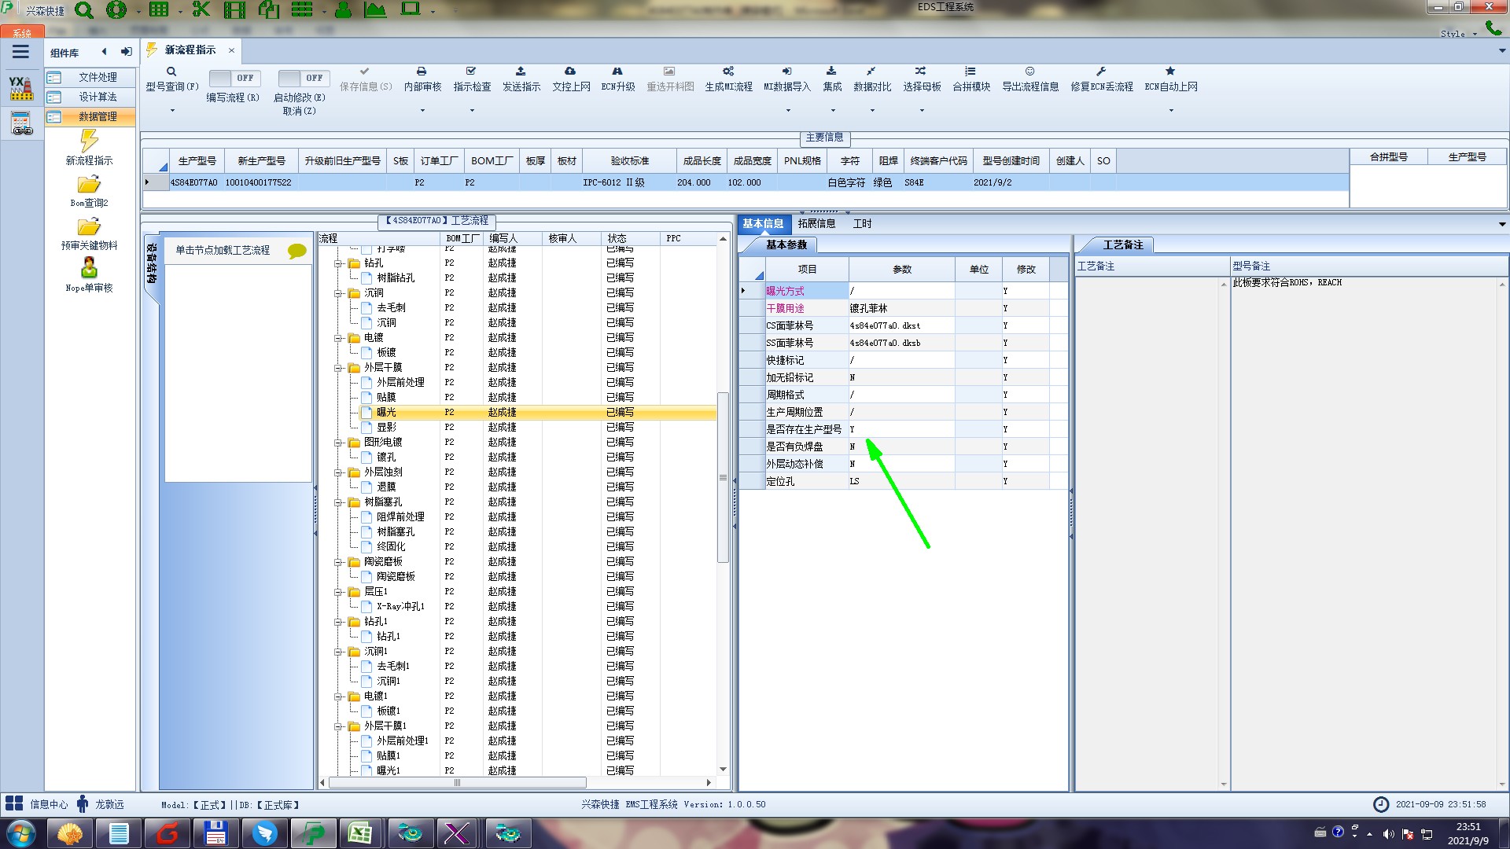
Task: Click the 内部审核 toolbar icon
Action: point(422,72)
